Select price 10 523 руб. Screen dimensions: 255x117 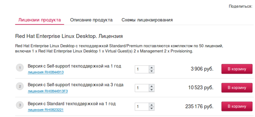coord(201,88)
